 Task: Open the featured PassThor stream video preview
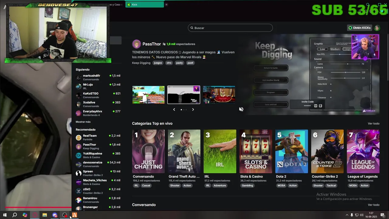click(x=313, y=75)
